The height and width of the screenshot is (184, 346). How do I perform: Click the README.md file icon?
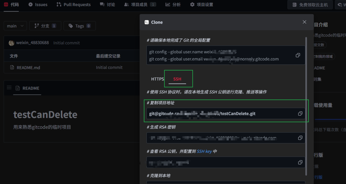pyautogui.click(x=12, y=67)
